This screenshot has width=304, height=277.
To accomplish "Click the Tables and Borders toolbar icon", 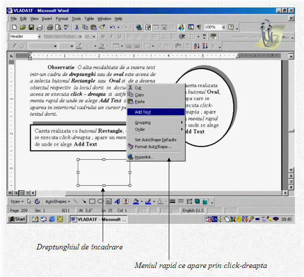I will (148, 28).
